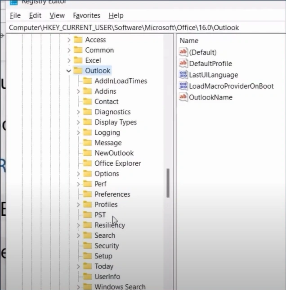Image resolution: width=286 pixels, height=290 pixels.
Task: Click the registry path address bar
Action: pos(146,27)
